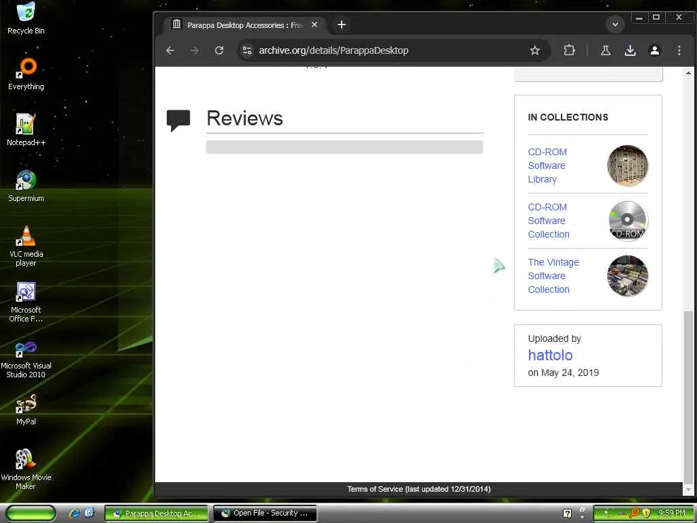This screenshot has height=523, width=697.
Task: Select the Notepad++ desktop shortcut
Action: pos(26,130)
